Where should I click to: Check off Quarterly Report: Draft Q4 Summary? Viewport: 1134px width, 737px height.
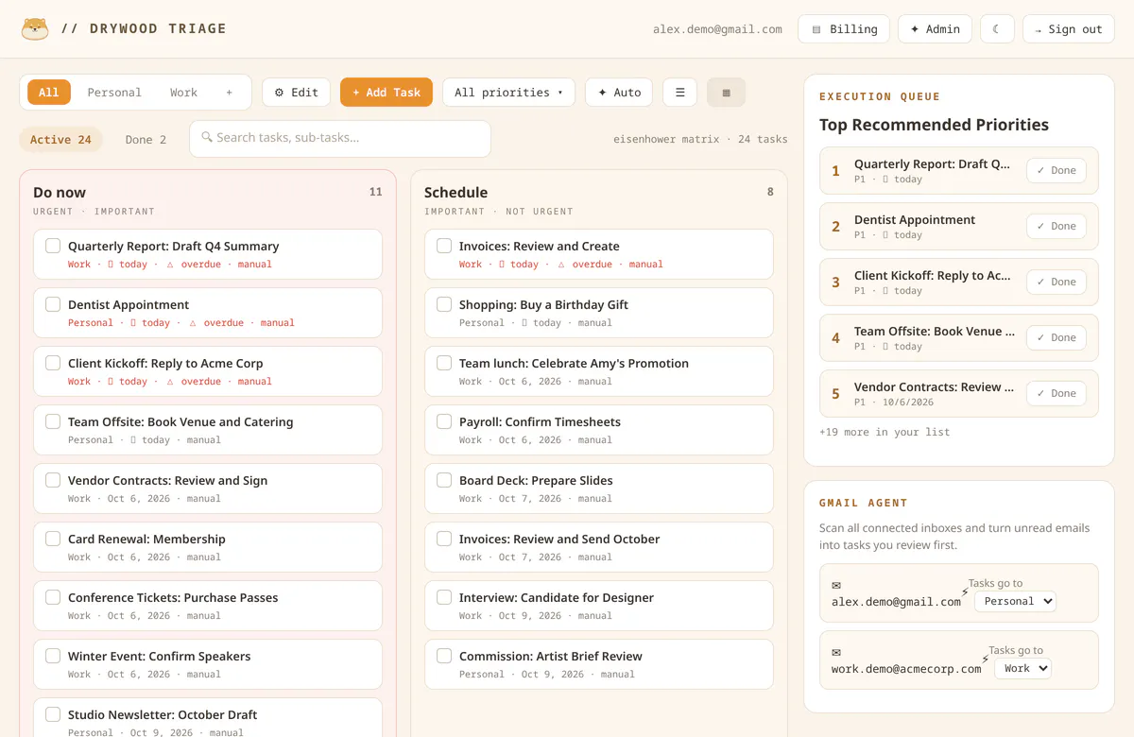(x=53, y=246)
